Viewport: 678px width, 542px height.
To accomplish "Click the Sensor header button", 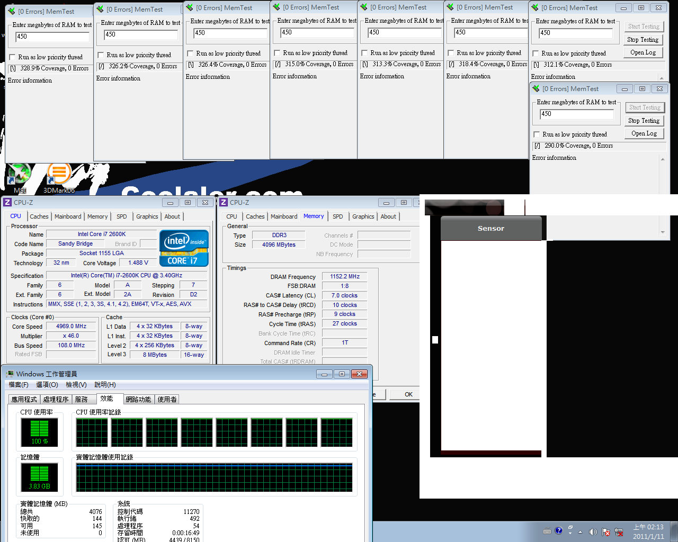I will 491,229.
